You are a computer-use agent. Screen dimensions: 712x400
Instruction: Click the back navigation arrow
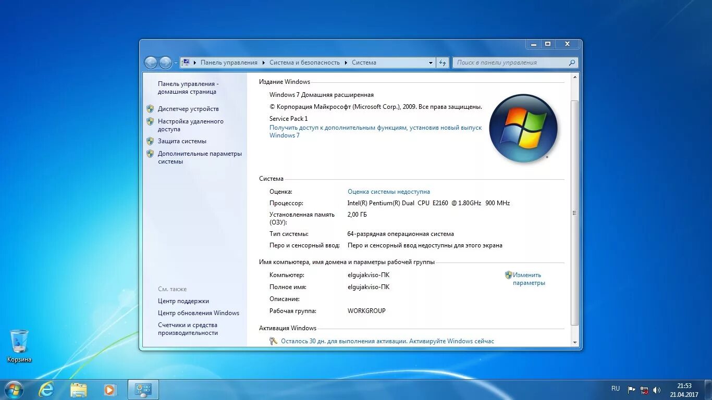click(151, 63)
